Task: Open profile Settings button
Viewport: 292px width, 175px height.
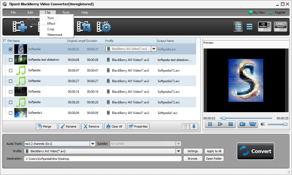Action: click(x=193, y=151)
